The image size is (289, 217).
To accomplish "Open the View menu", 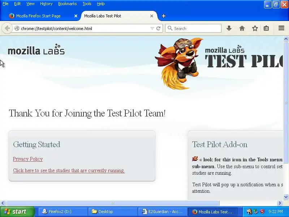I will 30,4.
